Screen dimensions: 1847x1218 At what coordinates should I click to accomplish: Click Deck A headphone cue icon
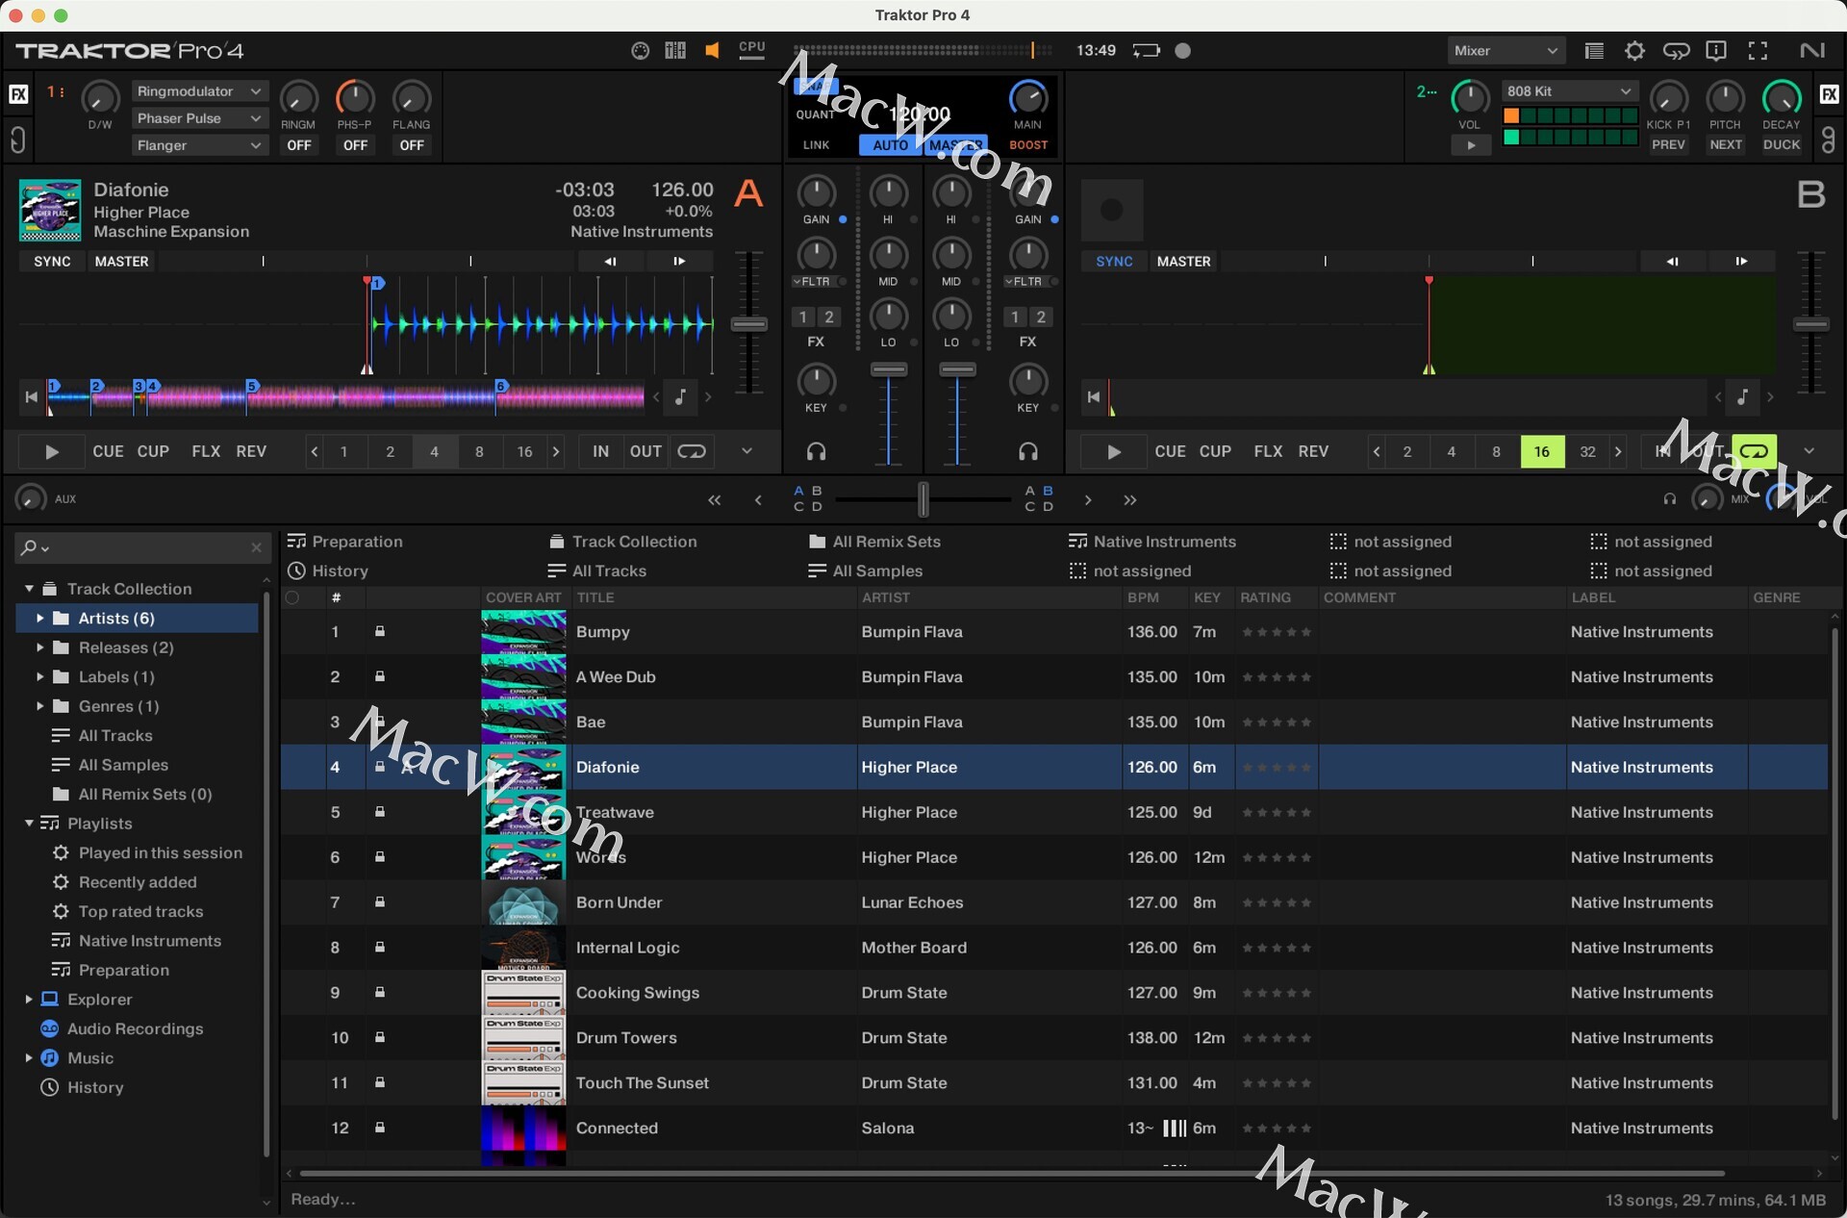[x=817, y=451]
